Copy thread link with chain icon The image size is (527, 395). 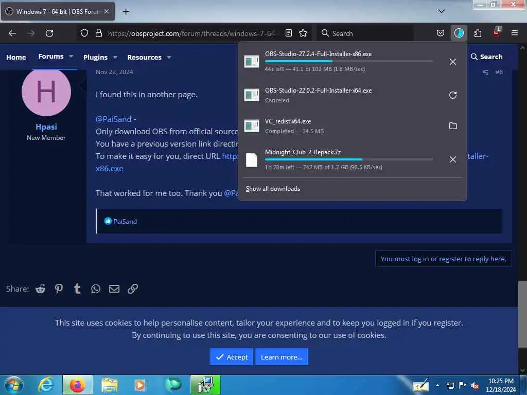133,289
